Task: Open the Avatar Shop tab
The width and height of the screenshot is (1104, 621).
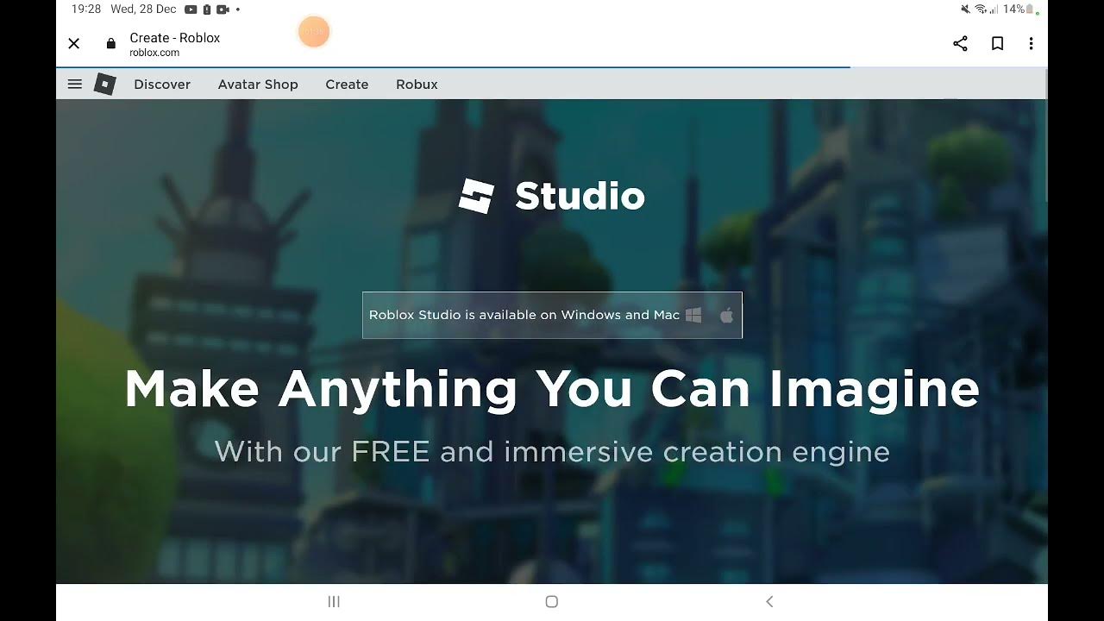Action: point(258,85)
